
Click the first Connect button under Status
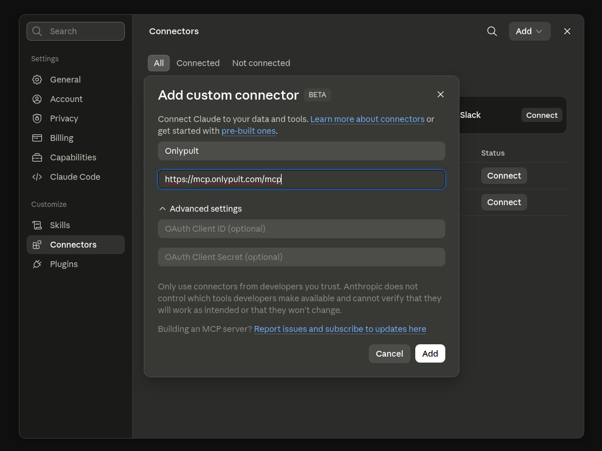tap(504, 176)
